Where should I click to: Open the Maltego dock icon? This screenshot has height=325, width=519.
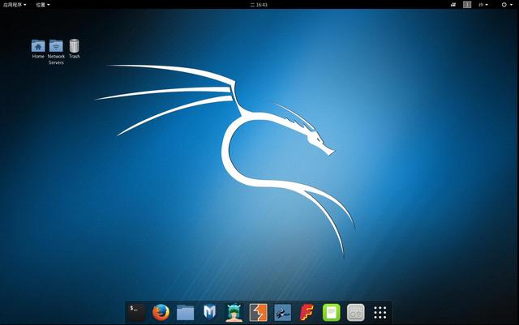[x=283, y=312]
